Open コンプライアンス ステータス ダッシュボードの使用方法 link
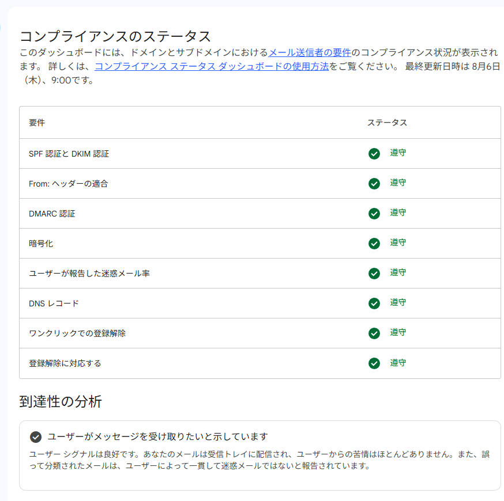 click(x=212, y=66)
